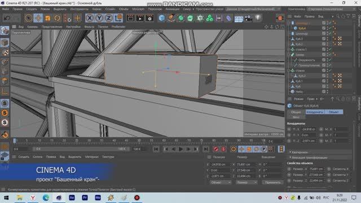Toggle the X axis lock
The height and width of the screenshot is (203, 361).
coord(90,18)
